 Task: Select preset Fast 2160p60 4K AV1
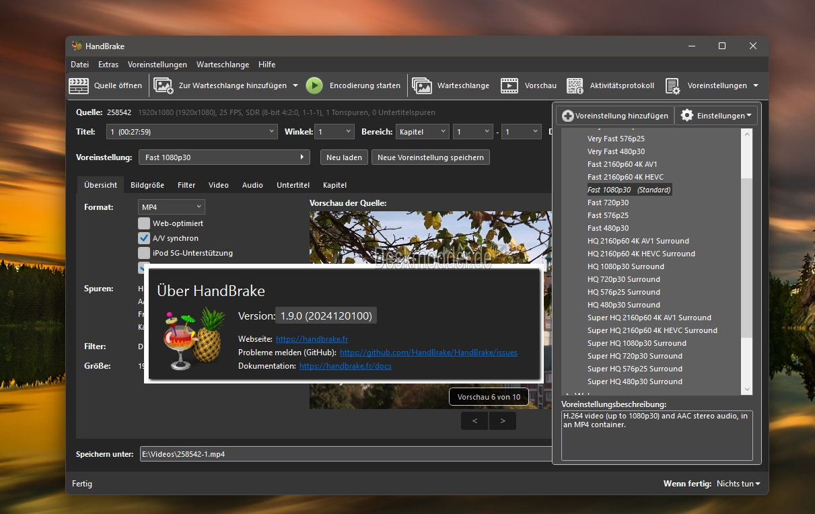(x=623, y=164)
